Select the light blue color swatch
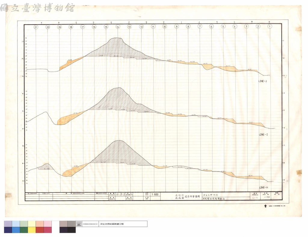The width and height of the screenshot is (308, 237). (x=16, y=224)
